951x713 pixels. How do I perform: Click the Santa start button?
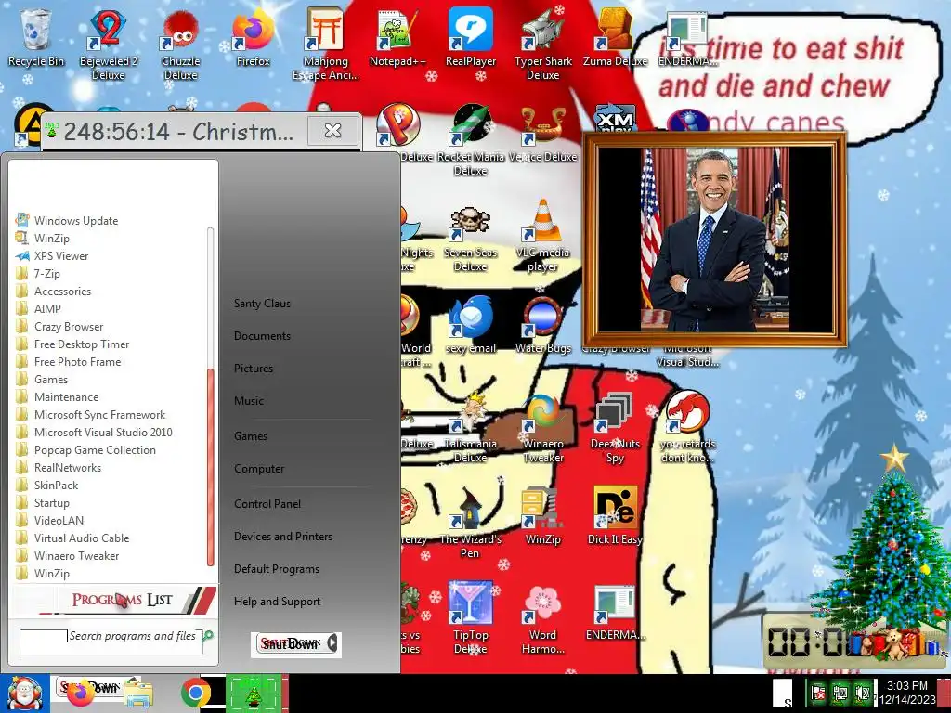point(24,694)
